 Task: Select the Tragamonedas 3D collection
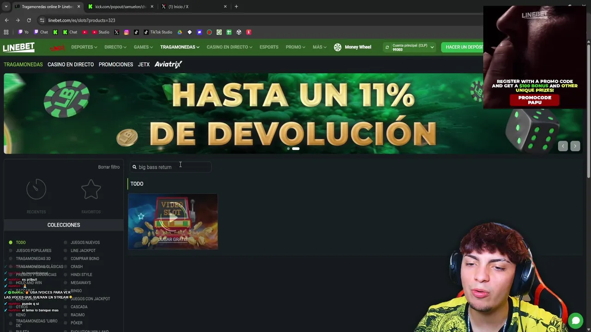click(x=33, y=259)
